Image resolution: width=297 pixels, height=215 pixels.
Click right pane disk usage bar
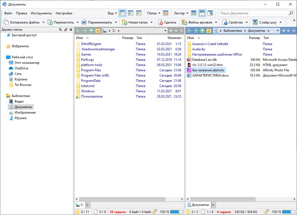tap(289, 212)
